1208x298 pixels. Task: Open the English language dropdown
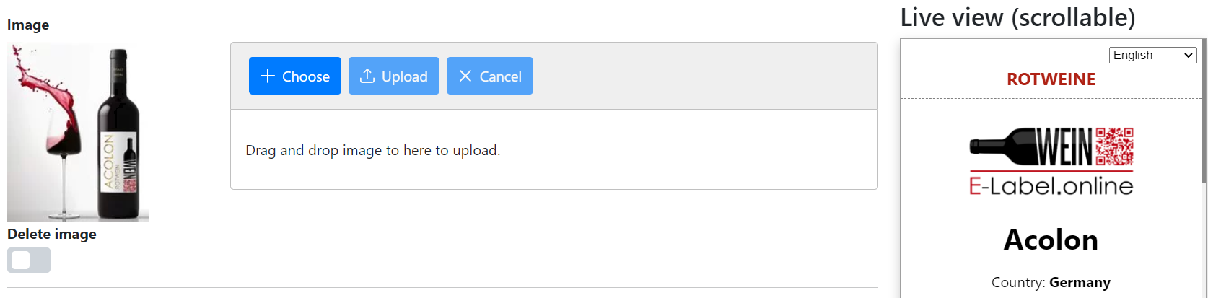pos(1152,55)
